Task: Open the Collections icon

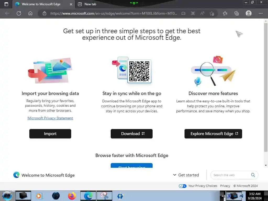Action: 237,13
